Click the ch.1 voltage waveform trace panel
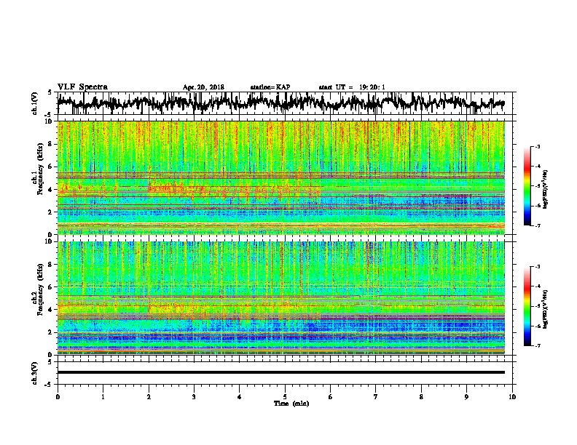577x445 pixels. point(286,103)
